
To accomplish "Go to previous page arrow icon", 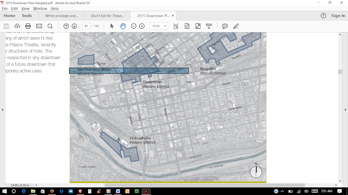I will [66, 26].
